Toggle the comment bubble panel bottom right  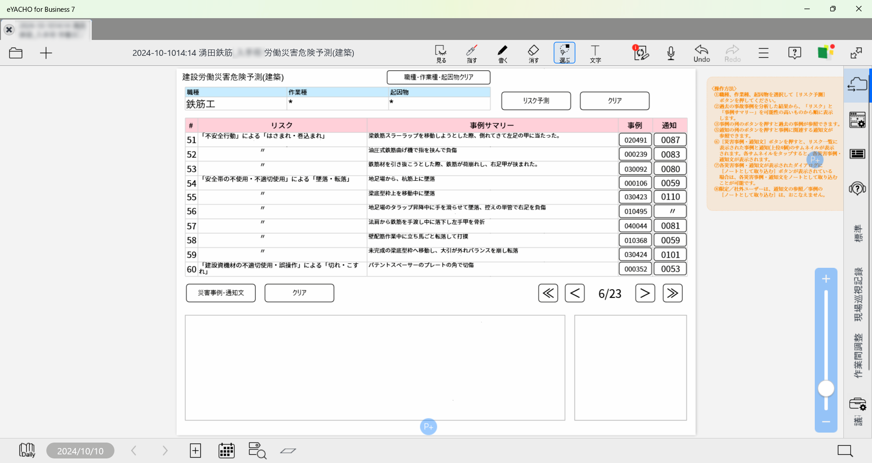click(844, 450)
